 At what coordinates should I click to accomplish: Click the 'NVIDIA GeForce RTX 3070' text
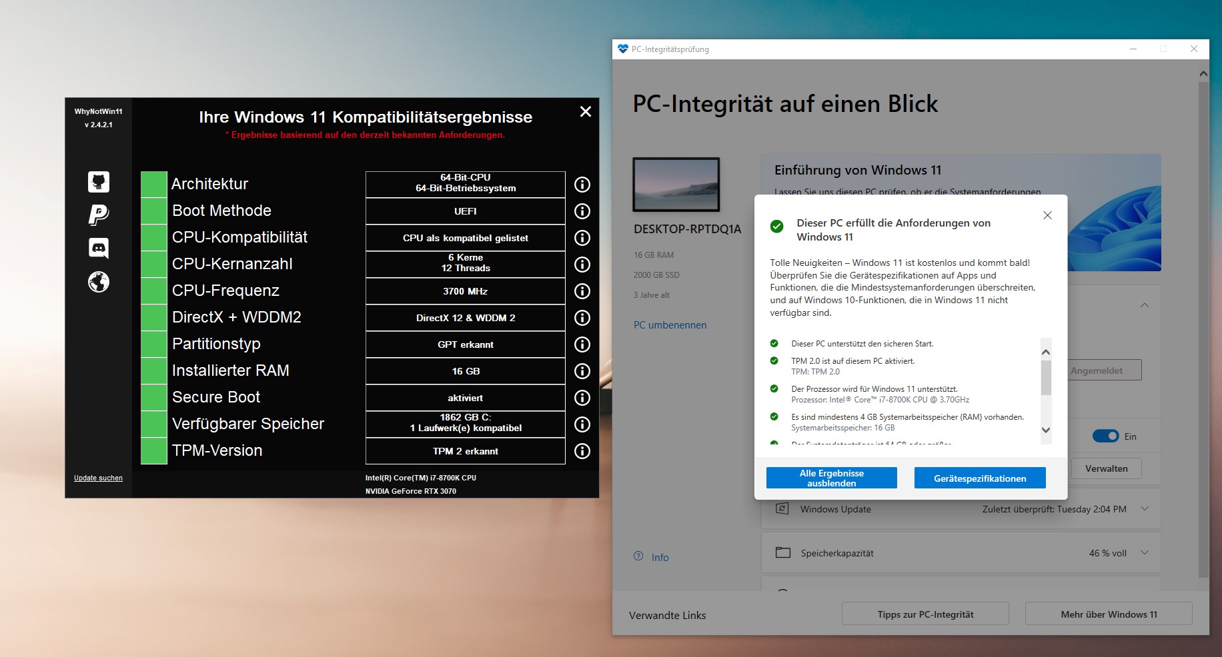411,491
